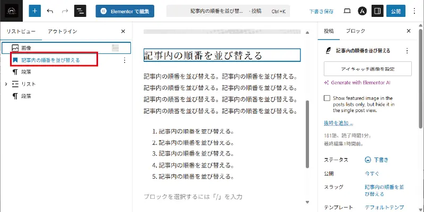The image size is (424, 212).
Task: Open the 今すぐ publish date picker
Action: [x=372, y=173]
